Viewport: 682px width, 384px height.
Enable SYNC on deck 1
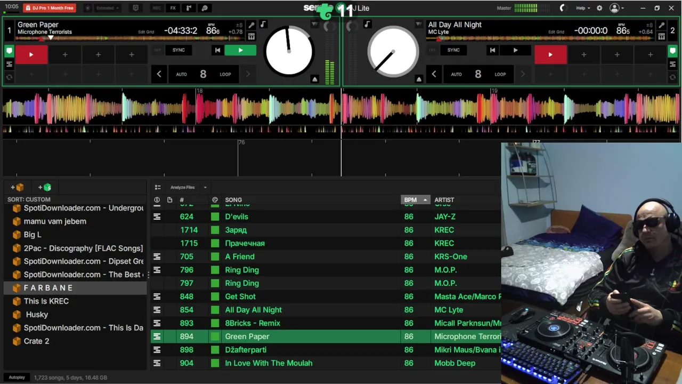[178, 50]
